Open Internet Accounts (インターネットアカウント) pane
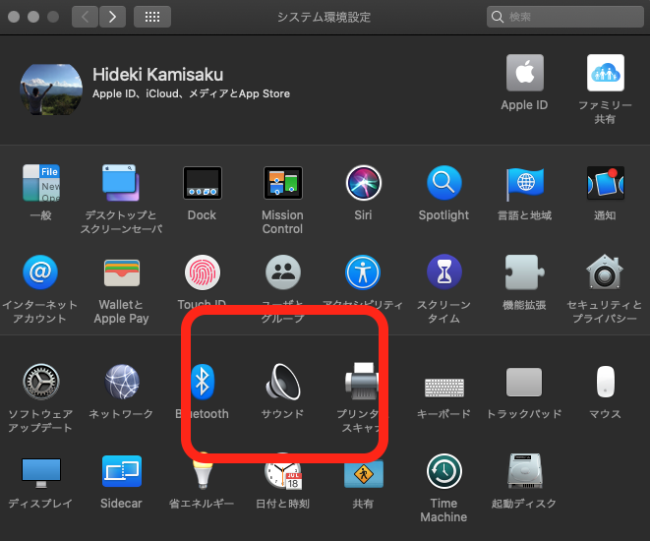This screenshot has height=541, width=650. point(40,272)
